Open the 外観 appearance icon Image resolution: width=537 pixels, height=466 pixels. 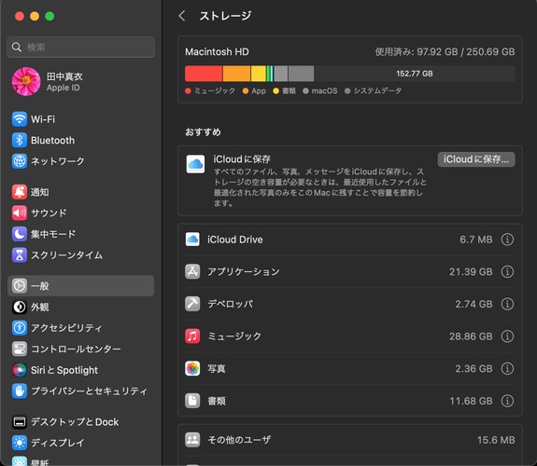[x=20, y=307]
